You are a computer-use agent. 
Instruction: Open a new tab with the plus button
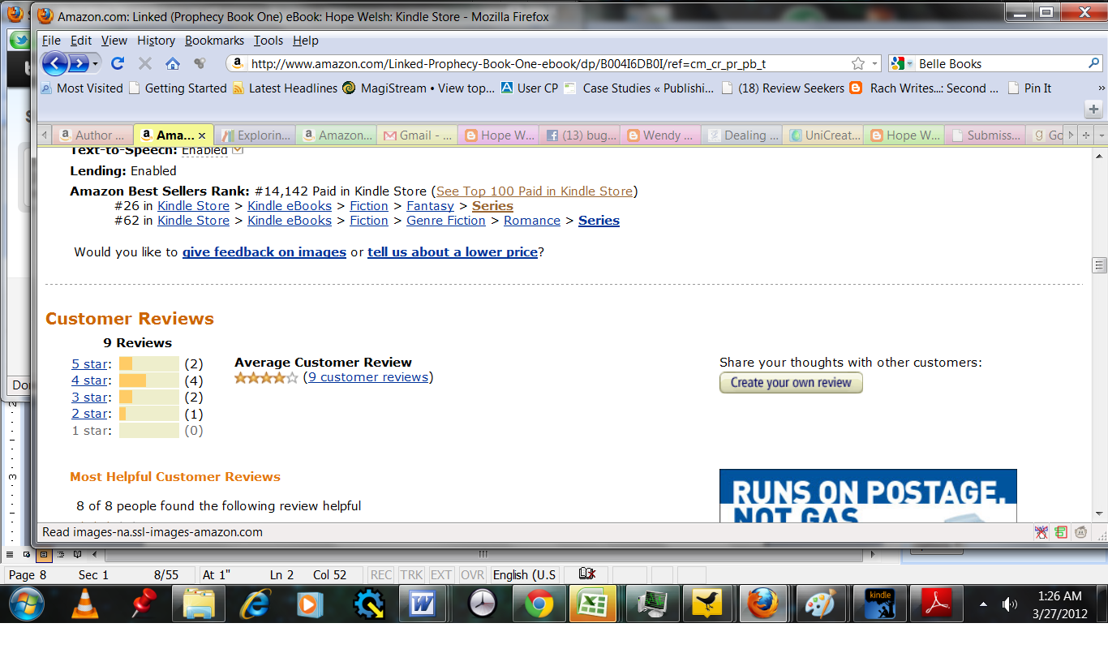pyautogui.click(x=1093, y=109)
